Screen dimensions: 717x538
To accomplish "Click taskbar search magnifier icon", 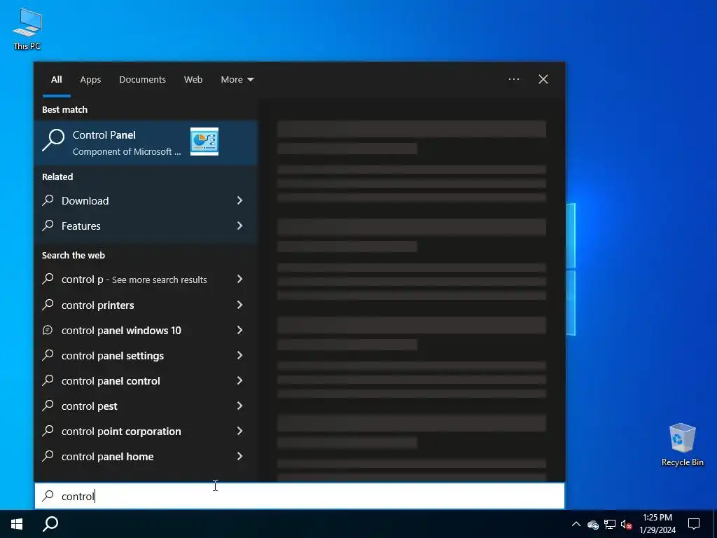I will (x=50, y=524).
